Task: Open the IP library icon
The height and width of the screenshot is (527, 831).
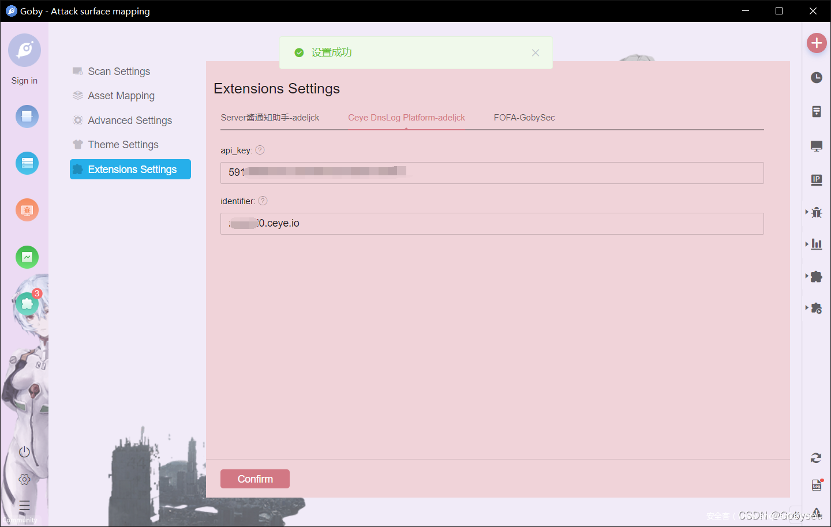Action: [816, 180]
